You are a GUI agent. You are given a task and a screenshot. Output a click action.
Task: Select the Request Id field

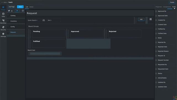tap(161, 56)
